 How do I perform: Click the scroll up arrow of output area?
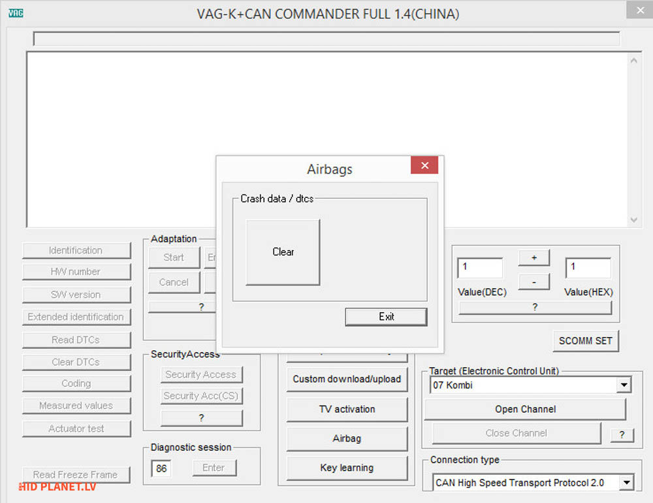(634, 61)
